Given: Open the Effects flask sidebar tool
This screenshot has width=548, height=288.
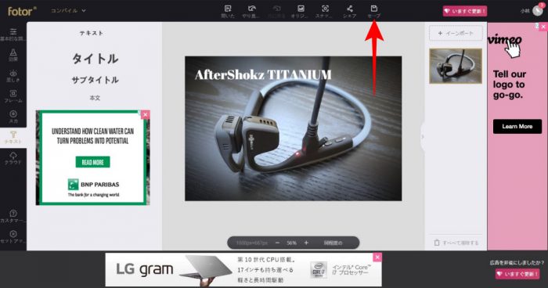Looking at the screenshot, I should [13, 56].
